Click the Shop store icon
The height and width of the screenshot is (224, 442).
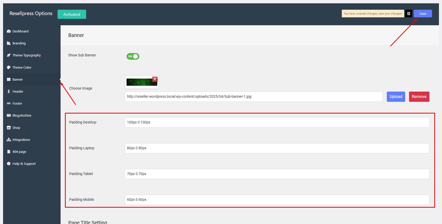[9, 128]
